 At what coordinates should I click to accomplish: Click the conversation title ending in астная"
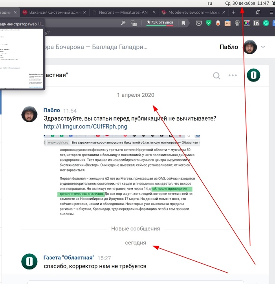pos(57,75)
